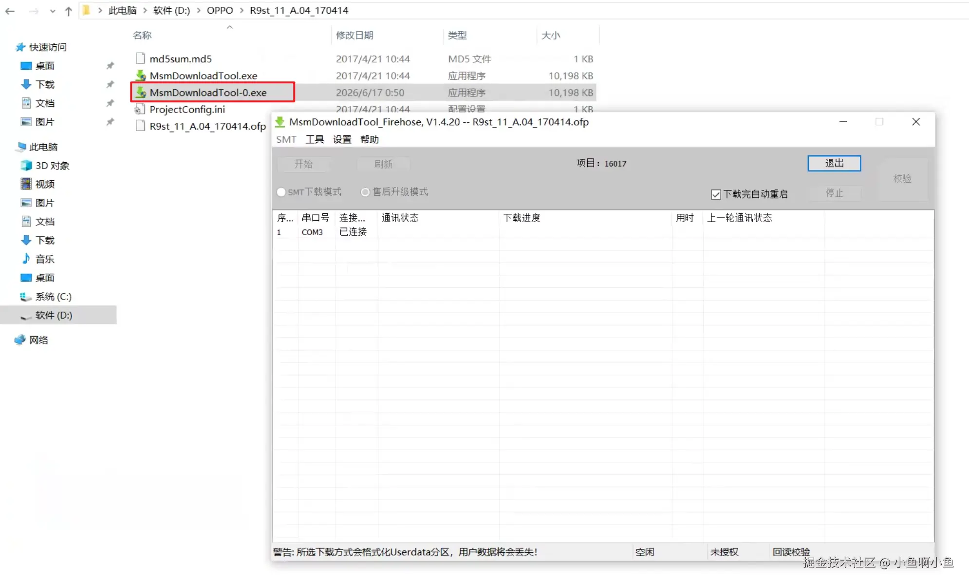Click the pinned 桌面 desktop icon in quick access
The height and width of the screenshot is (584, 969).
(26, 66)
